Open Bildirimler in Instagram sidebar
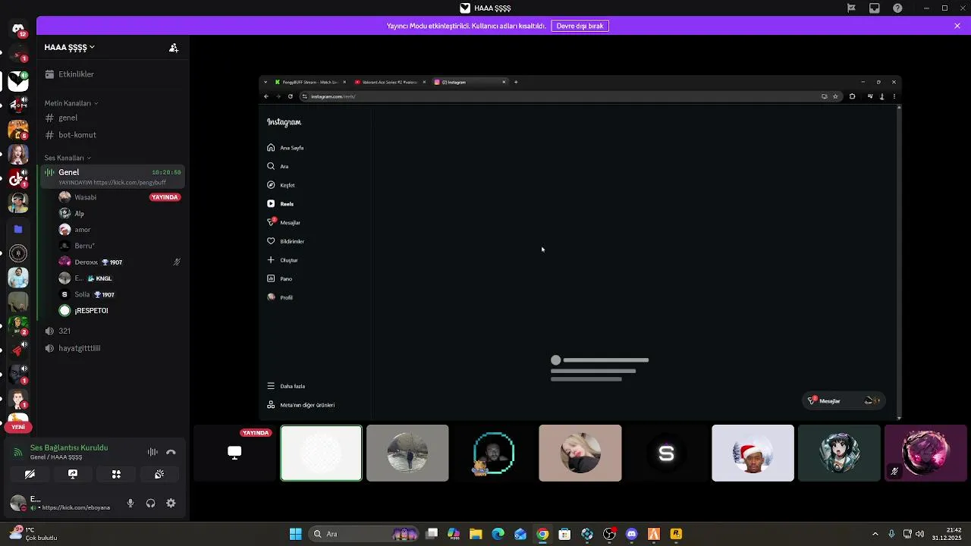Viewport: 971px width, 546px height. tap(285, 241)
